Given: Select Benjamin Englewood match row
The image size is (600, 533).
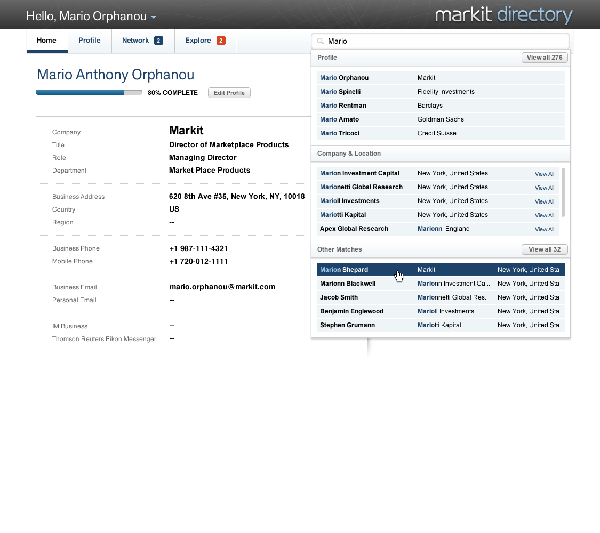Looking at the screenshot, I should click(441, 311).
